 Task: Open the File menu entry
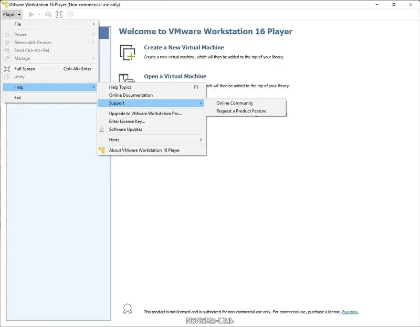[50, 24]
